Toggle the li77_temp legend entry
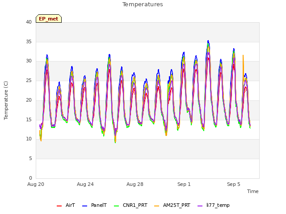The height and width of the screenshot is (214, 286). pos(214,206)
